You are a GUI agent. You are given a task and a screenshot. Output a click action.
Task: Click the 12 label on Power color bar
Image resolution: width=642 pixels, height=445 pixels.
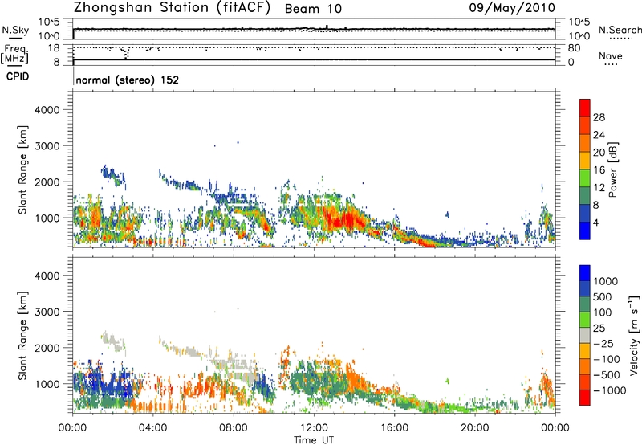pyautogui.click(x=599, y=188)
